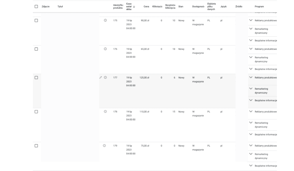Open the info icon for product 179

(x=105, y=146)
